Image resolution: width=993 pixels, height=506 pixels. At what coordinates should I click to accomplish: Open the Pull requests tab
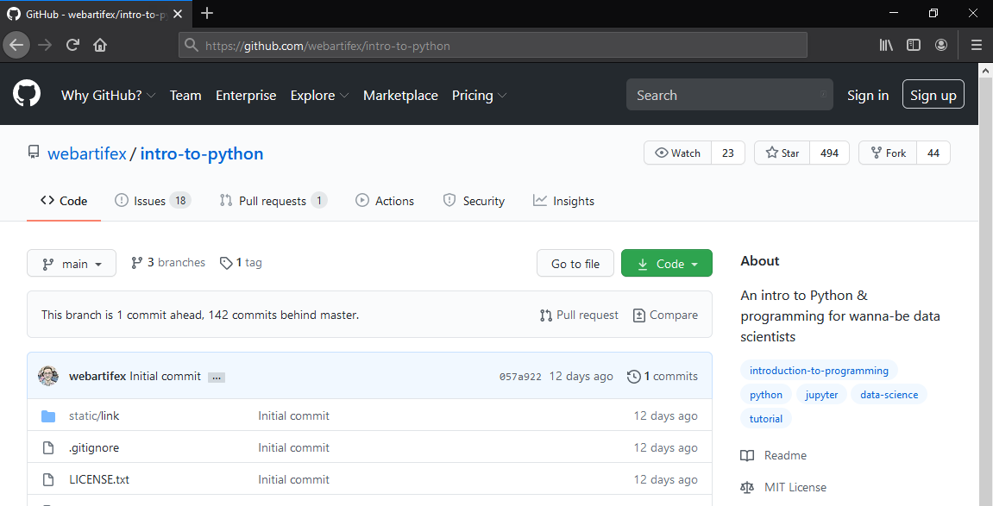tap(272, 201)
